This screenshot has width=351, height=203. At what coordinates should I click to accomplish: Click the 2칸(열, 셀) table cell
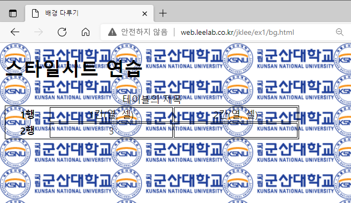(236, 115)
